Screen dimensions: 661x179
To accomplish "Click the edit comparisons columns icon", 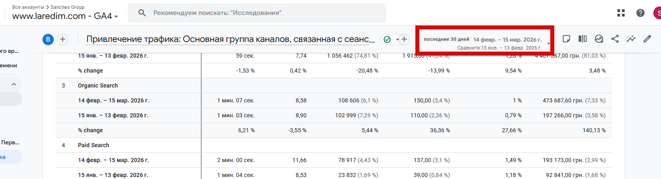I will click(x=583, y=39).
